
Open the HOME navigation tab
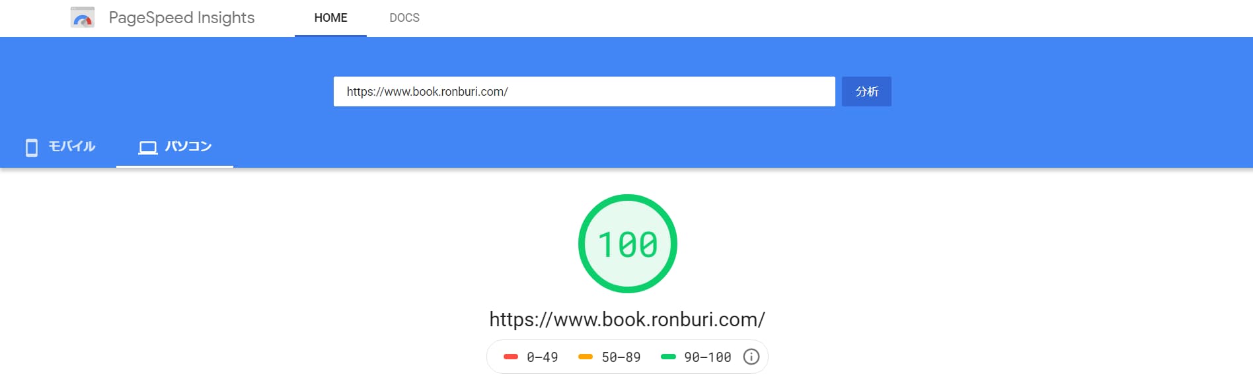[x=330, y=18]
